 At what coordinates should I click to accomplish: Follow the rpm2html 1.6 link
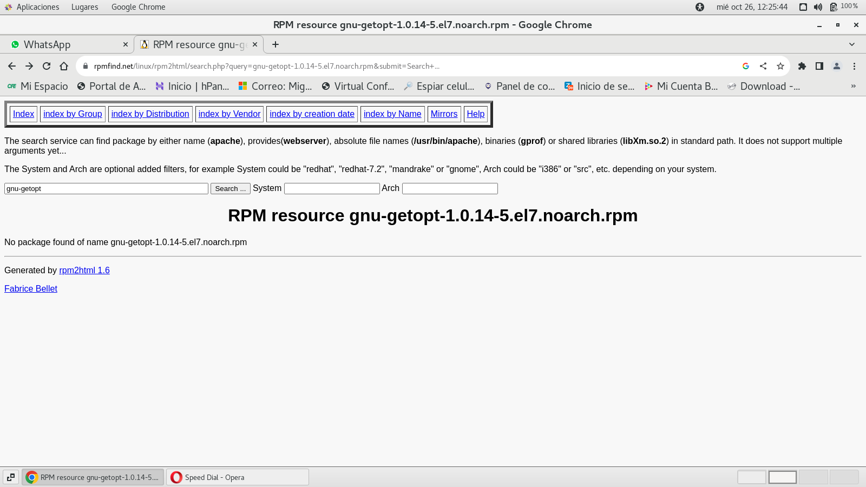click(x=84, y=270)
